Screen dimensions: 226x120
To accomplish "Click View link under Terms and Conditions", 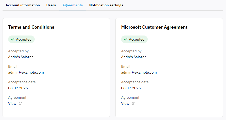I will click(x=12, y=104).
